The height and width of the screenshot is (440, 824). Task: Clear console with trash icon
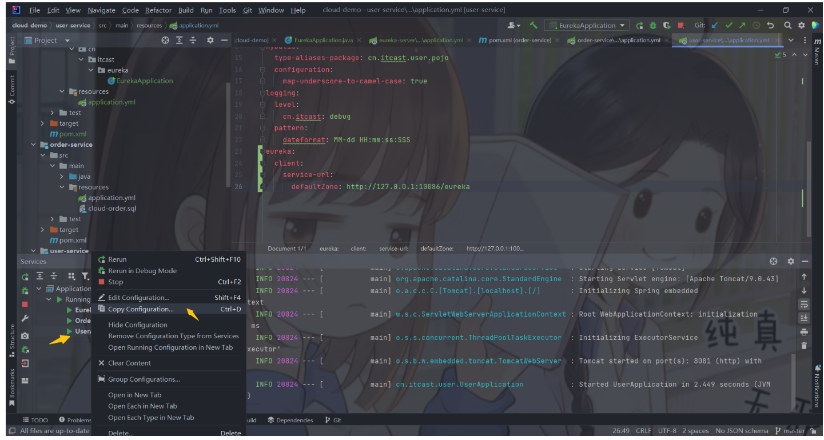click(x=804, y=345)
